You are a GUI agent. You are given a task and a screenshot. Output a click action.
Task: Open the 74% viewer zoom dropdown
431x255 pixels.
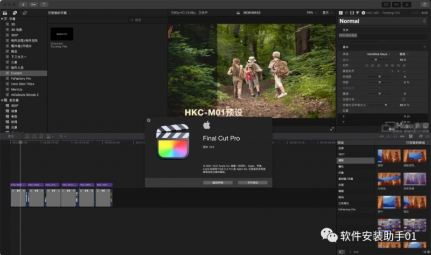311,12
